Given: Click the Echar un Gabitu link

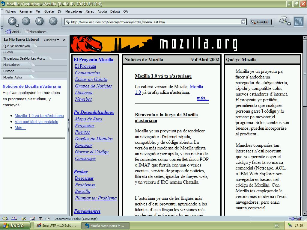Looking at the screenshot, I should click(x=91, y=79).
